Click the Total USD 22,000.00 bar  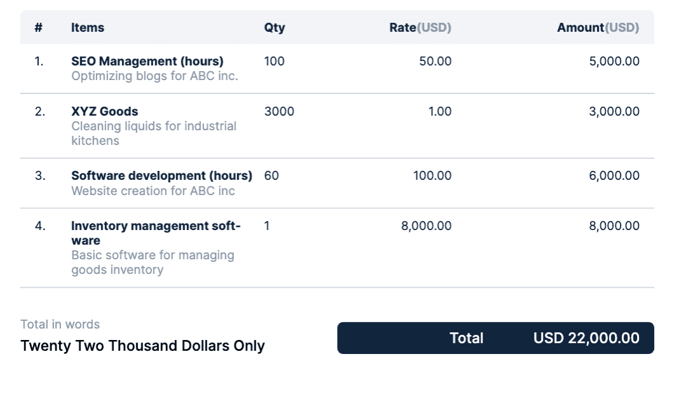pos(495,338)
